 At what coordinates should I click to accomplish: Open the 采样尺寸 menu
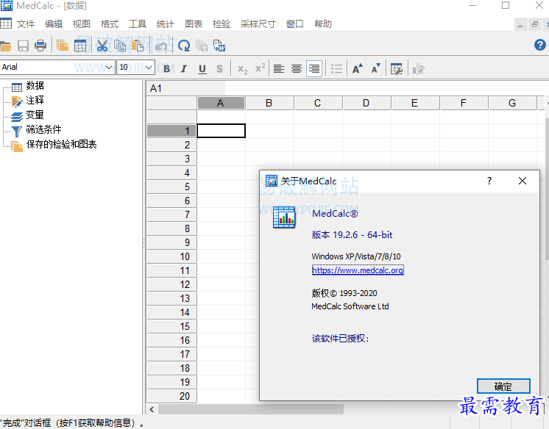[x=258, y=24]
